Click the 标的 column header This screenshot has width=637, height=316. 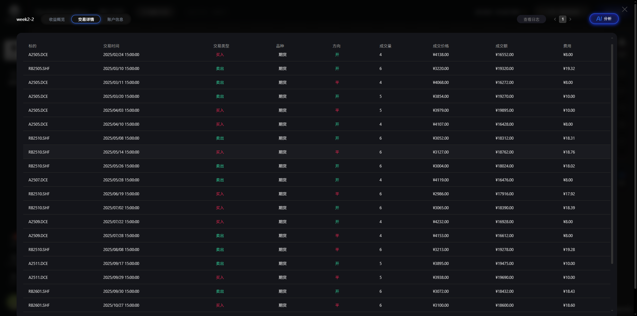[33, 46]
